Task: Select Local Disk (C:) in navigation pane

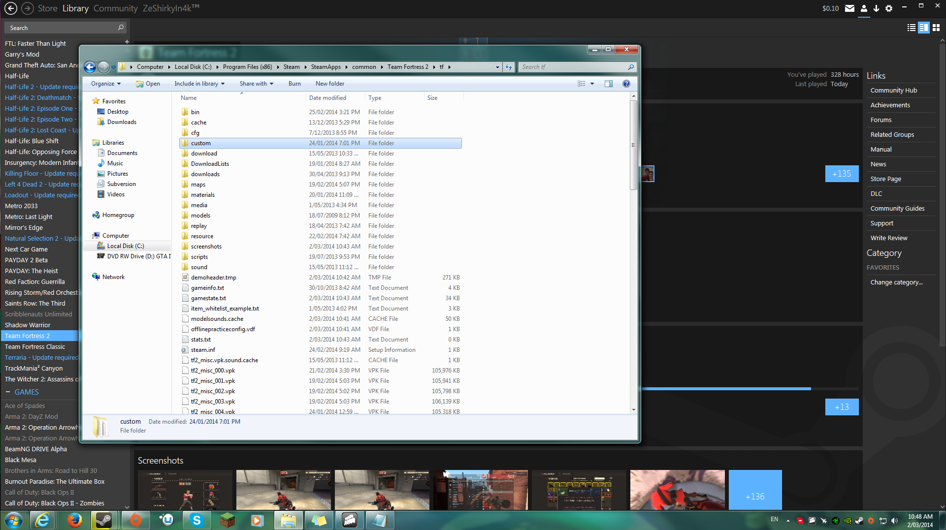Action: pyautogui.click(x=126, y=246)
